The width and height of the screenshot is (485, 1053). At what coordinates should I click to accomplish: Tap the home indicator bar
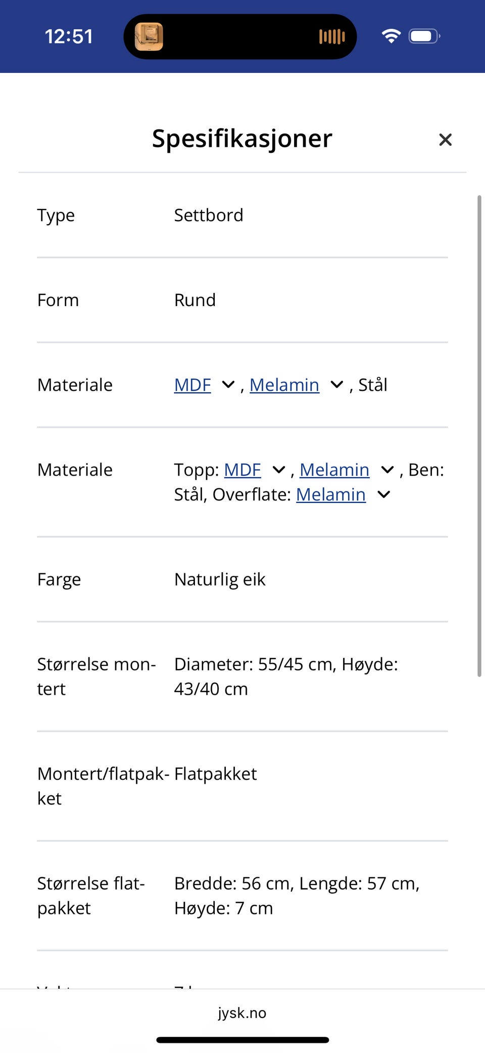243,1040
